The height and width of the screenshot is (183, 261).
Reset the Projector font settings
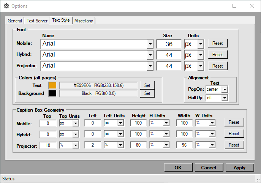tap(218, 66)
